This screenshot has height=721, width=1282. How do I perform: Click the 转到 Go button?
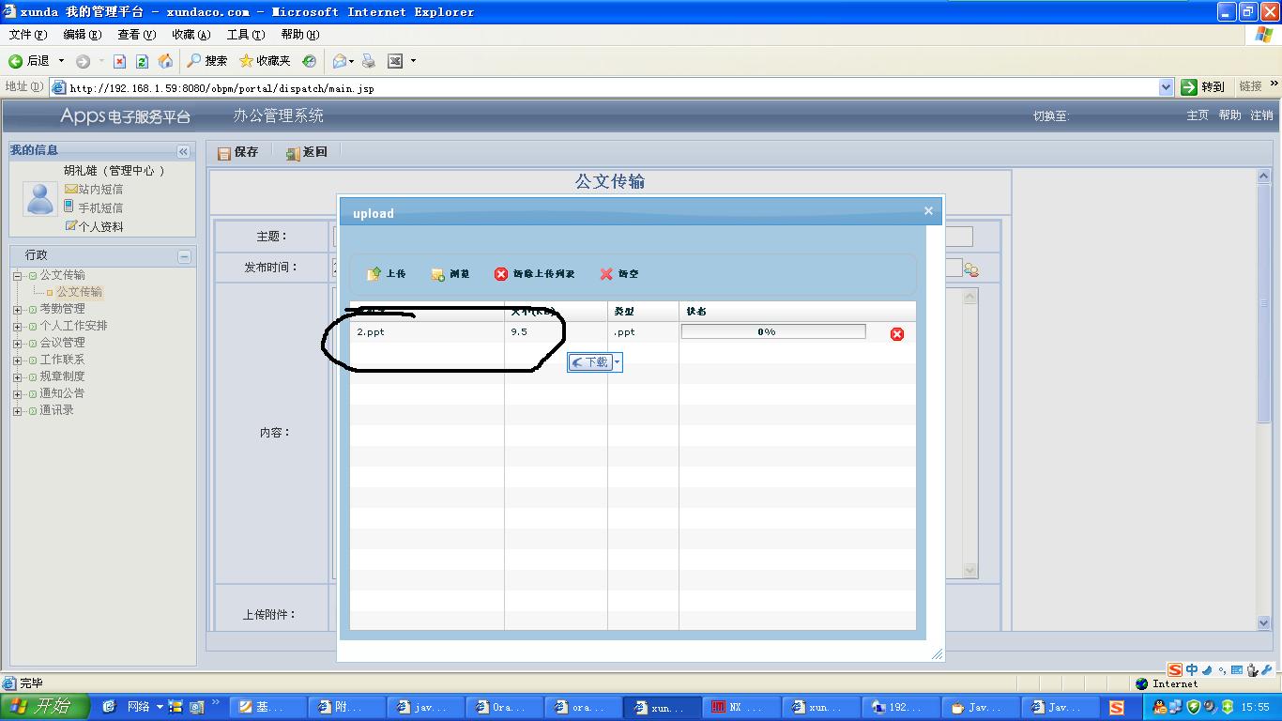coord(1203,87)
